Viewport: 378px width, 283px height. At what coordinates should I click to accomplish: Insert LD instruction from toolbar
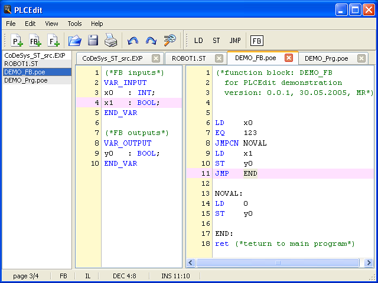(198, 41)
